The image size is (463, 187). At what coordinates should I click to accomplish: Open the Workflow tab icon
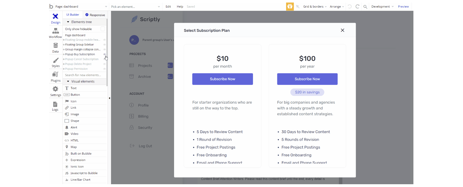55,31
